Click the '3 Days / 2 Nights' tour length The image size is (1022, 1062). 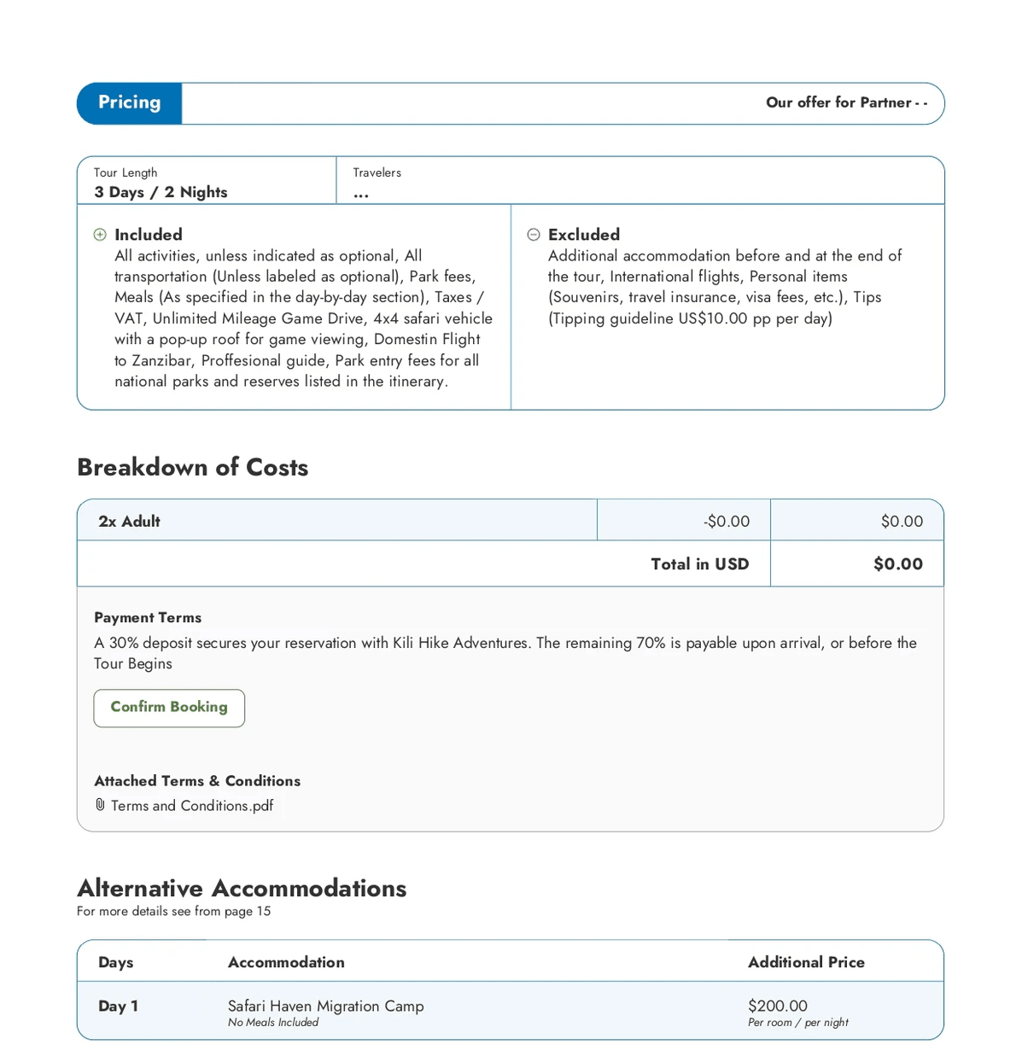pos(161,193)
